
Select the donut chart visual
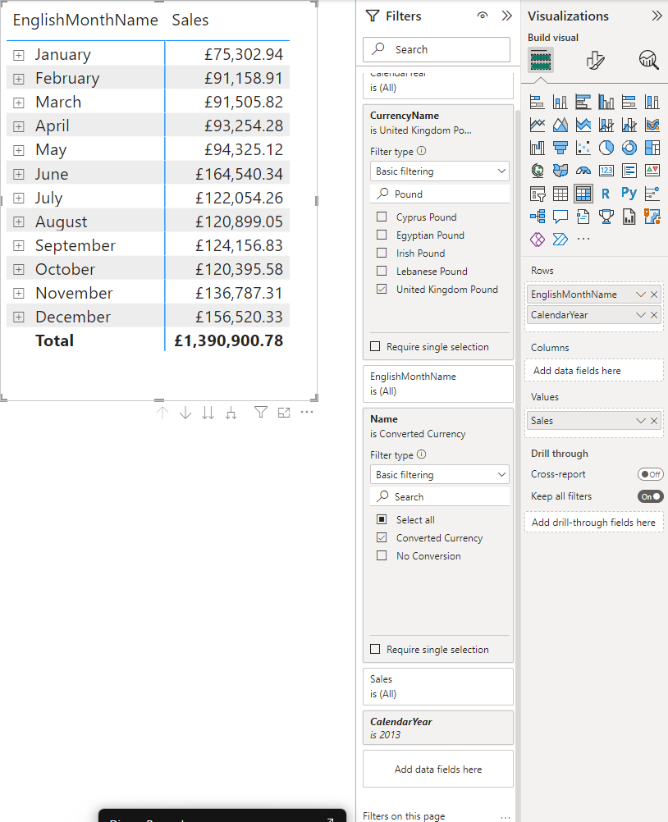pos(629,147)
